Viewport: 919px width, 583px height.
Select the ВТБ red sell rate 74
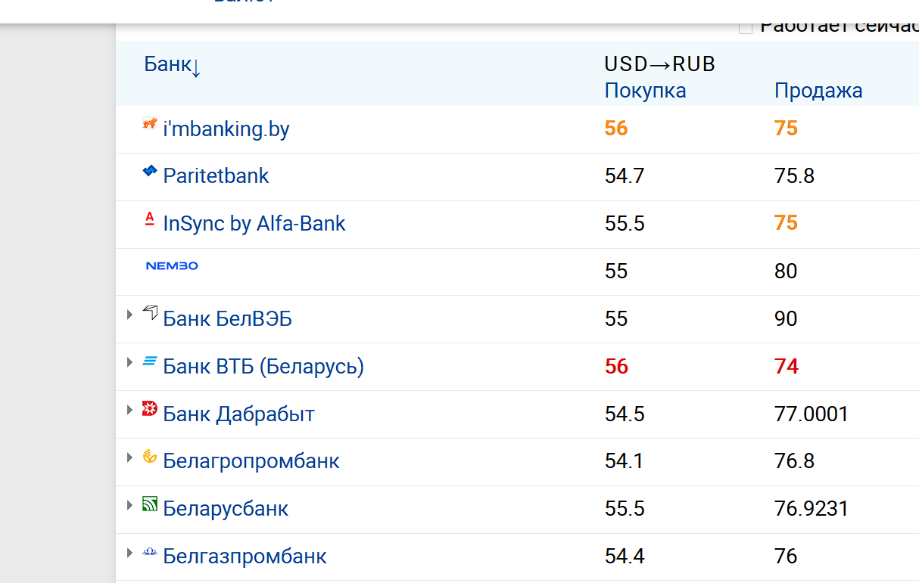(x=787, y=367)
